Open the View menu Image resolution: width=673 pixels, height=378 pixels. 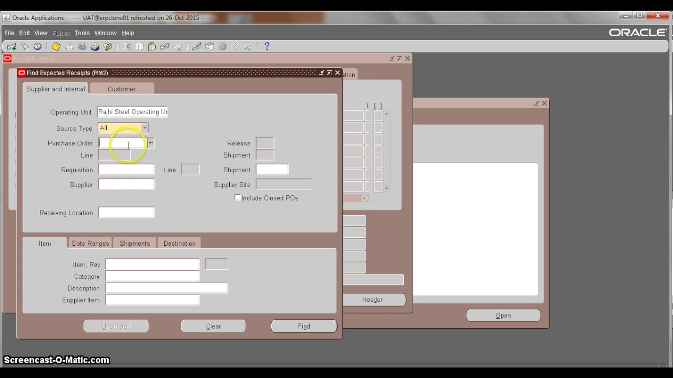pos(40,33)
